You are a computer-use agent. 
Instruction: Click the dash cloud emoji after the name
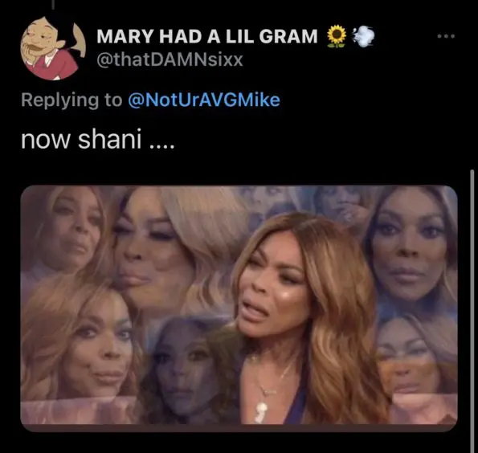[363, 36]
